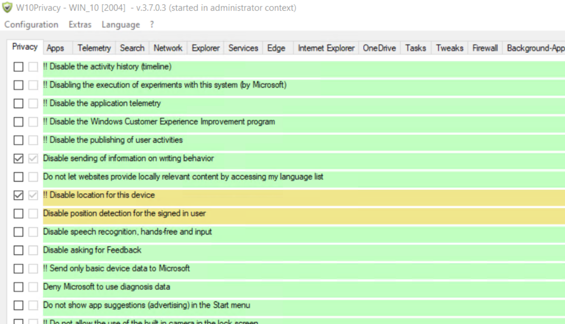Click the W10Privacy shield application icon
Screen dimensions: 565x324
(7, 7)
